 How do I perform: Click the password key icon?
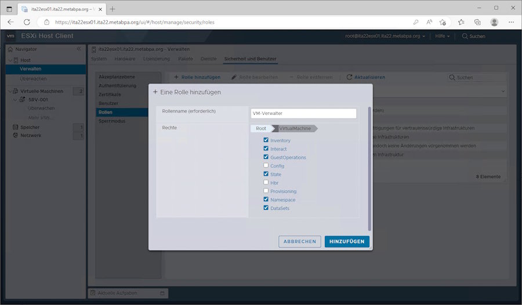tap(416, 22)
